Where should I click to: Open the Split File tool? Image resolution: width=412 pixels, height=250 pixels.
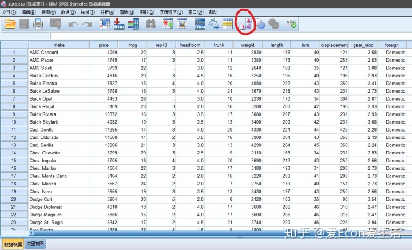click(x=200, y=24)
